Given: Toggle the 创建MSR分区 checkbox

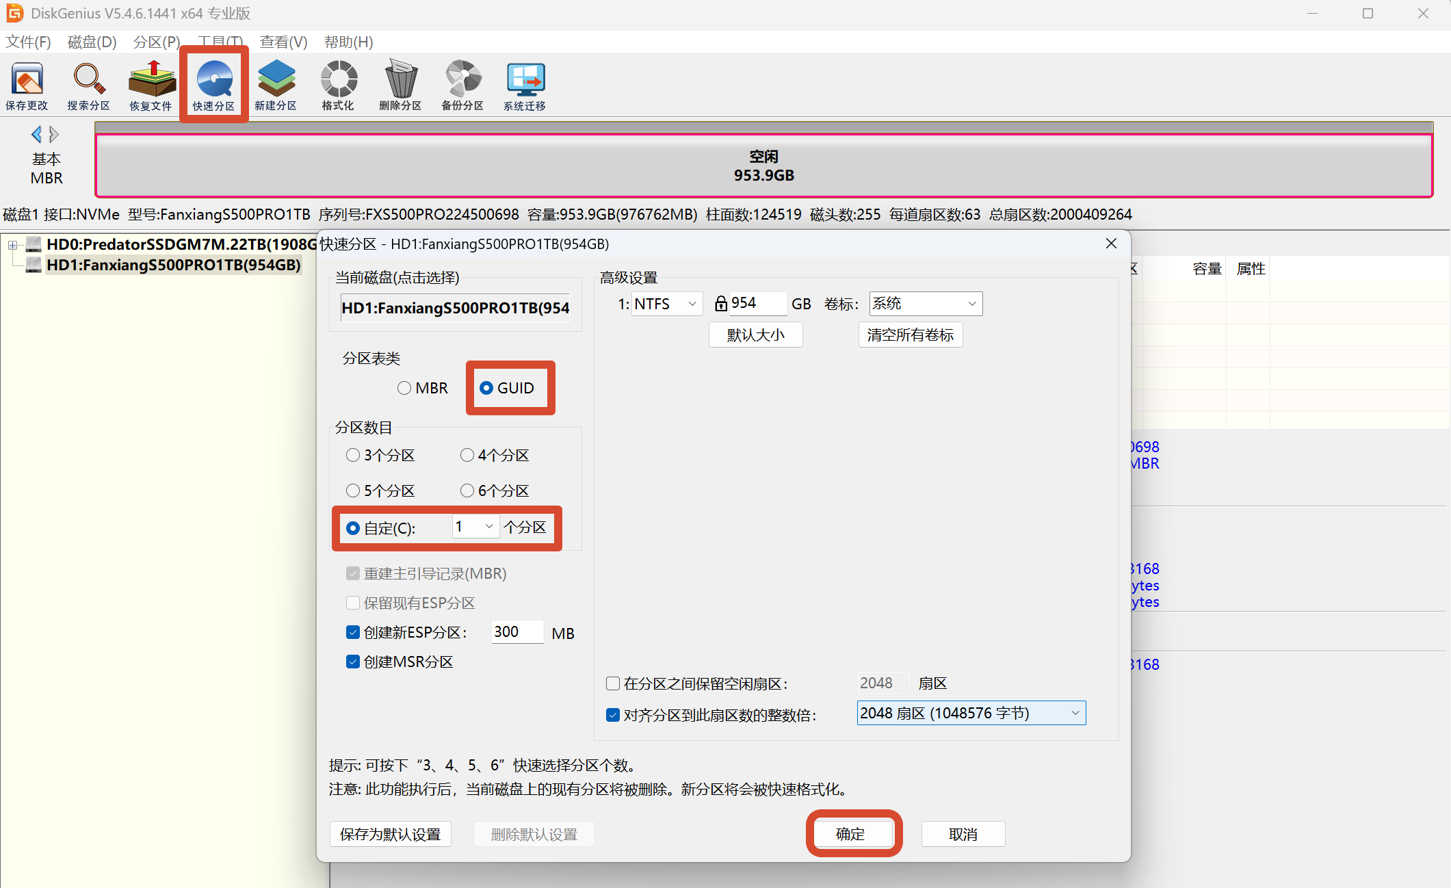Looking at the screenshot, I should (353, 662).
